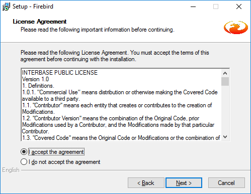
Task: Click the 'English' language label
Action: pos(11,170)
